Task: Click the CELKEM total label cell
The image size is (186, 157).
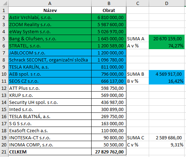Action: [x=50, y=152]
